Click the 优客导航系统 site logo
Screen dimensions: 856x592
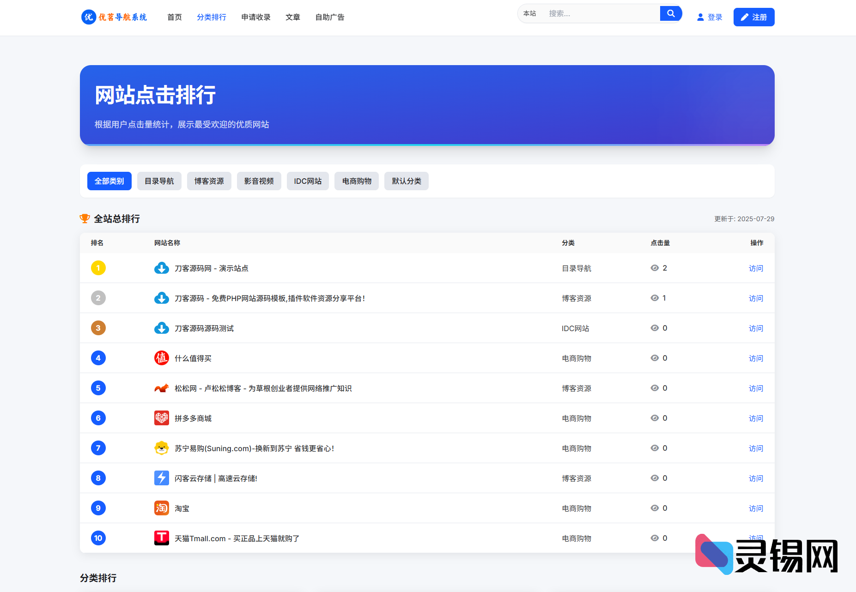point(114,17)
